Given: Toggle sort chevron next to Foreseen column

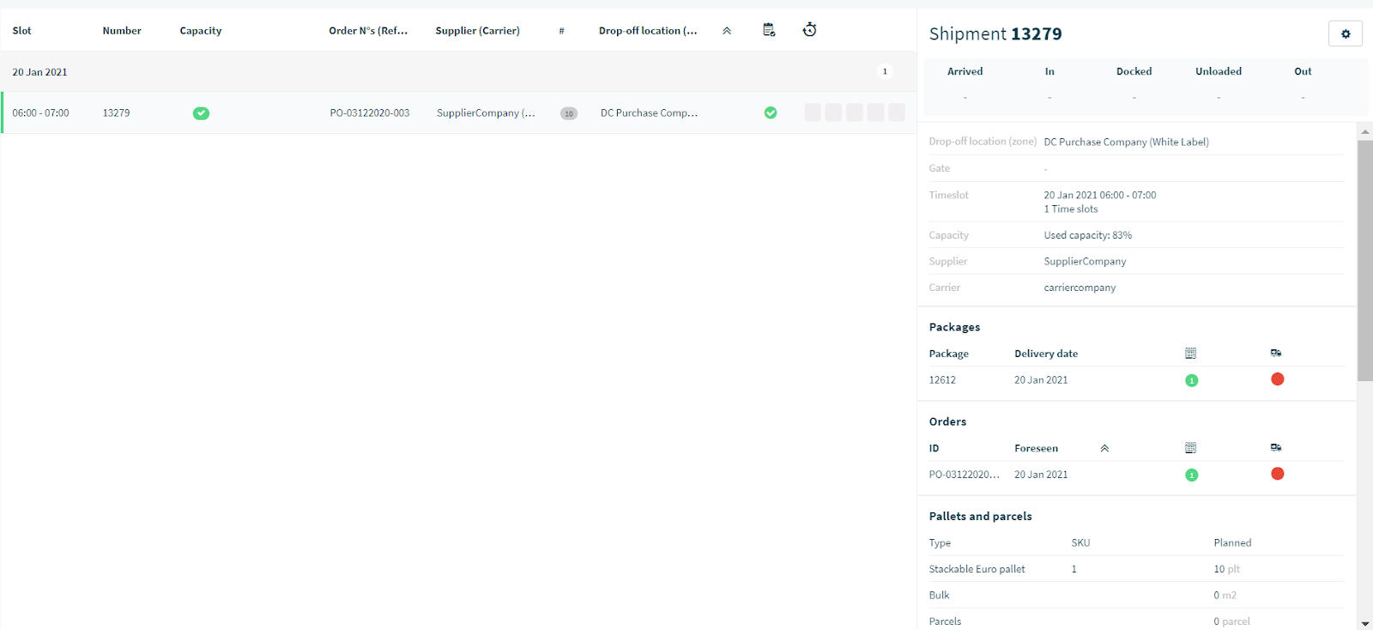Looking at the screenshot, I should coord(1104,448).
